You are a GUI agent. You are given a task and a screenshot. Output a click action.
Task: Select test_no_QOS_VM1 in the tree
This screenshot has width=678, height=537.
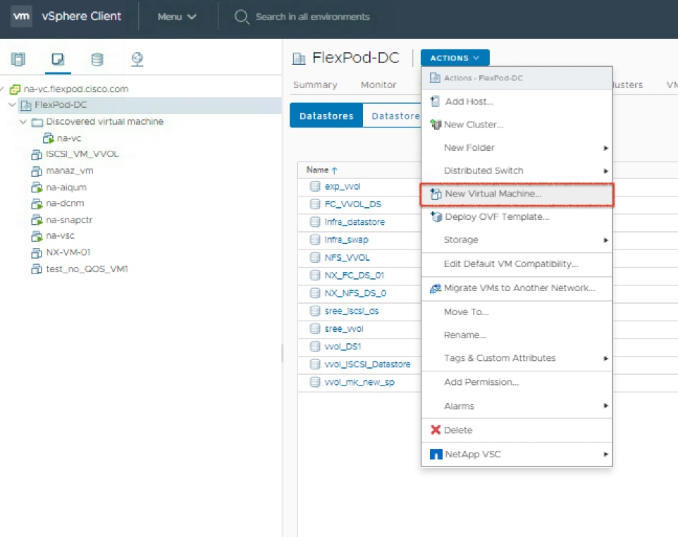pyautogui.click(x=87, y=269)
